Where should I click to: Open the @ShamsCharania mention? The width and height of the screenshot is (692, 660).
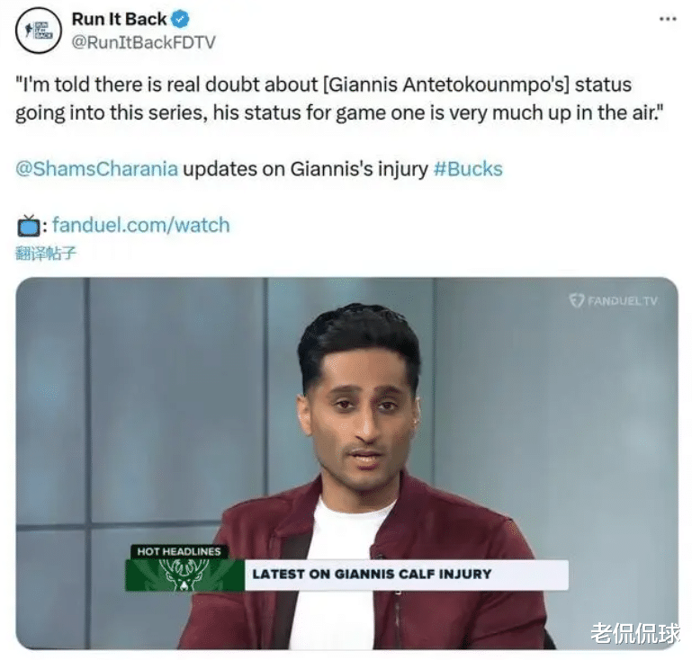coord(96,169)
